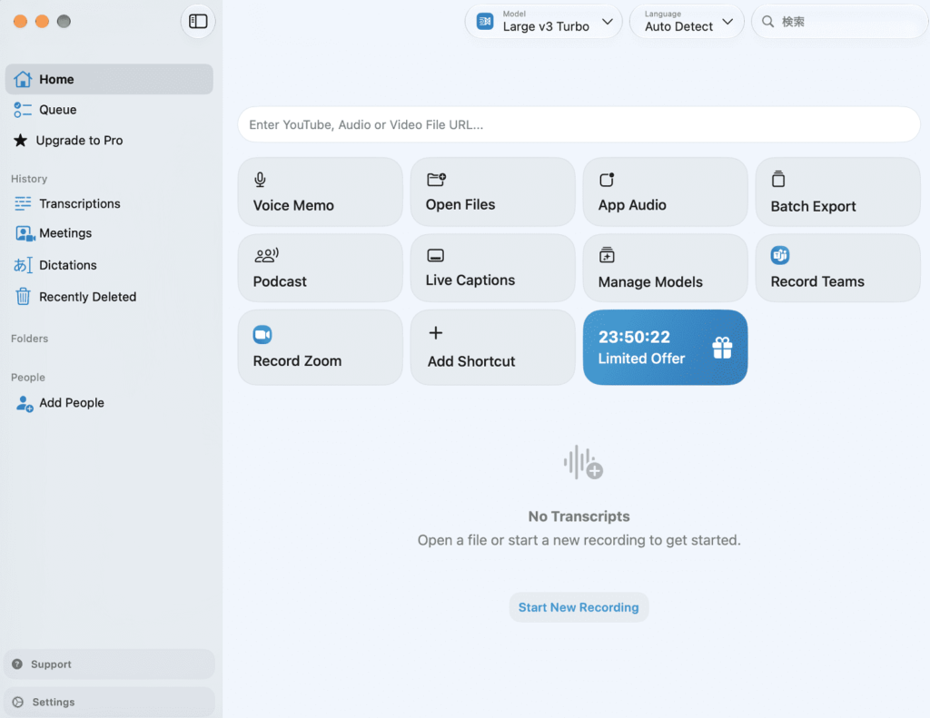
Task: Click the App Audio record icon
Action: click(x=606, y=179)
